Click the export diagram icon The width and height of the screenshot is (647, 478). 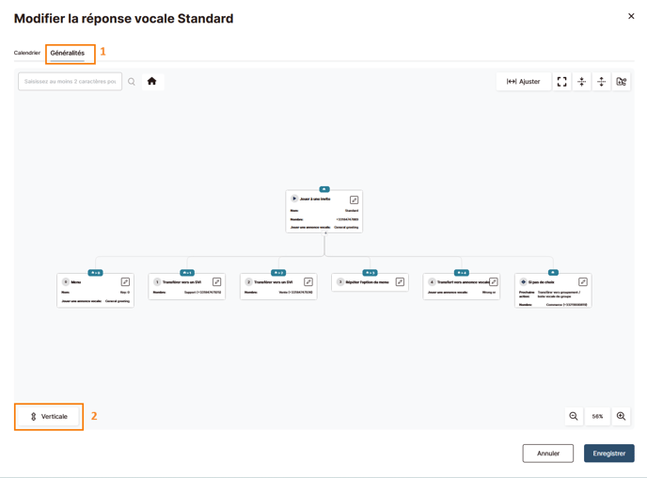pyautogui.click(x=621, y=81)
